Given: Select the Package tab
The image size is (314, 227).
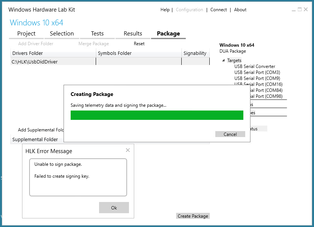Looking at the screenshot, I should [x=168, y=33].
